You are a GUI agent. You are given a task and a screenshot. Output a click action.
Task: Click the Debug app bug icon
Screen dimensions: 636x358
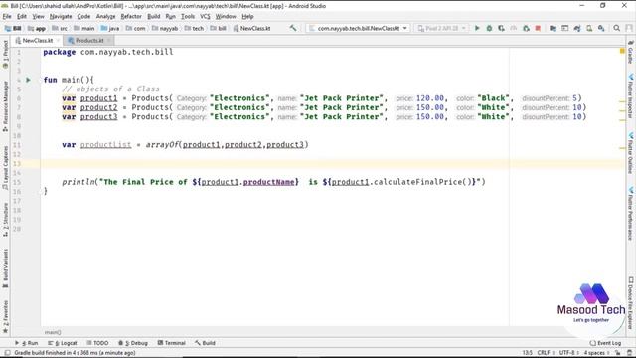(x=489, y=28)
